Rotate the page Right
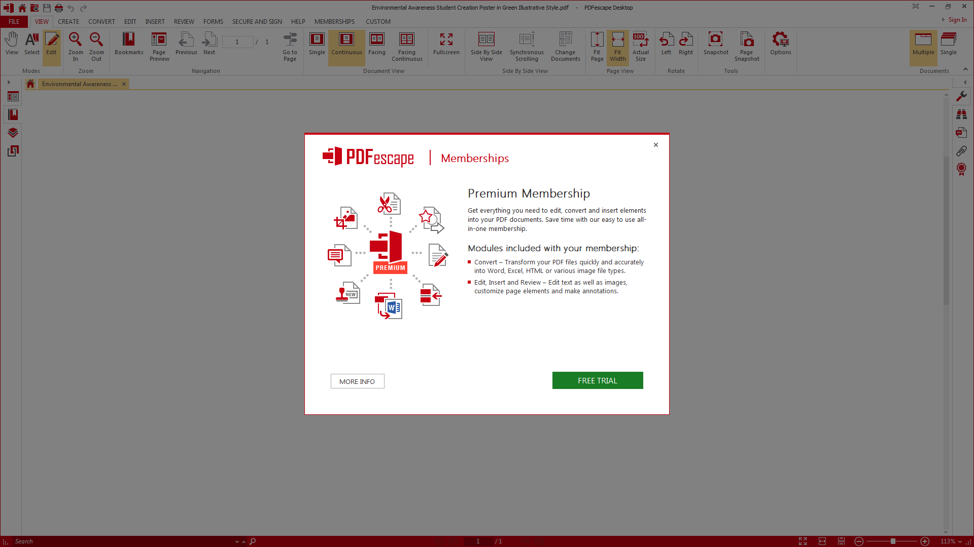 coord(686,44)
